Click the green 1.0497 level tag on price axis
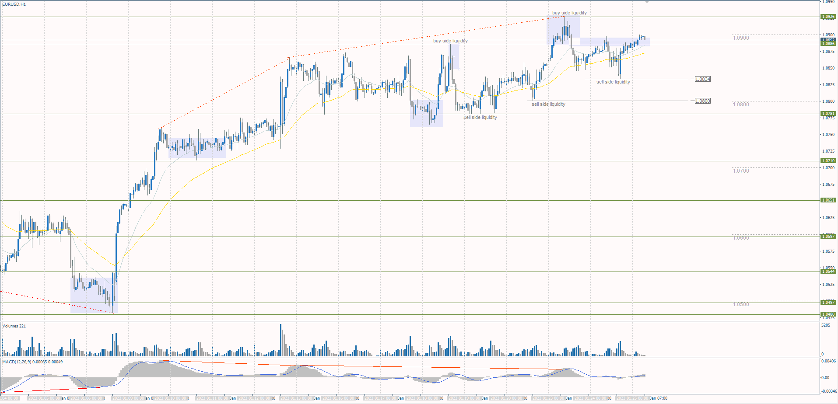Image resolution: width=838 pixels, height=404 pixels. click(828, 303)
